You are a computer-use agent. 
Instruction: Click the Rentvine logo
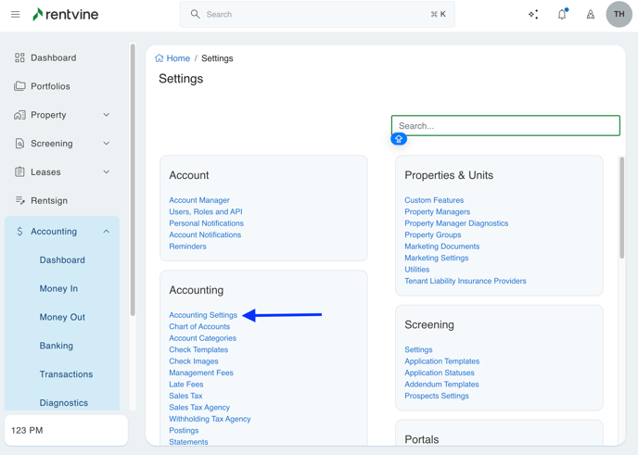65,15
